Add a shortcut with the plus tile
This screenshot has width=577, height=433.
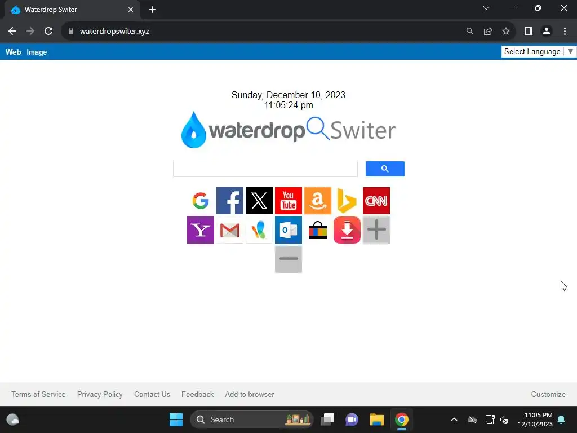click(x=376, y=230)
